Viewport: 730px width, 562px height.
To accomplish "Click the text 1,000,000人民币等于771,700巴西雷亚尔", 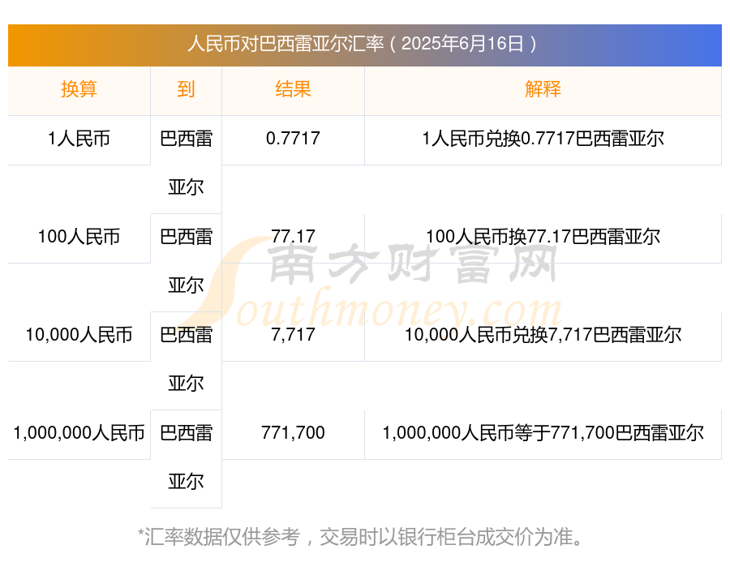I will coord(543,433).
